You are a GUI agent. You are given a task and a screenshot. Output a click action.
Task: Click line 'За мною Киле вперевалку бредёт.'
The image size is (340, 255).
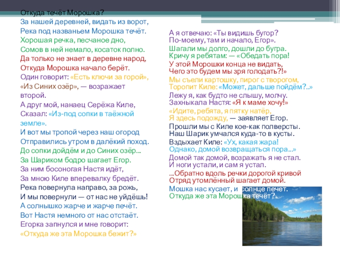pyautogui.click(x=79, y=178)
